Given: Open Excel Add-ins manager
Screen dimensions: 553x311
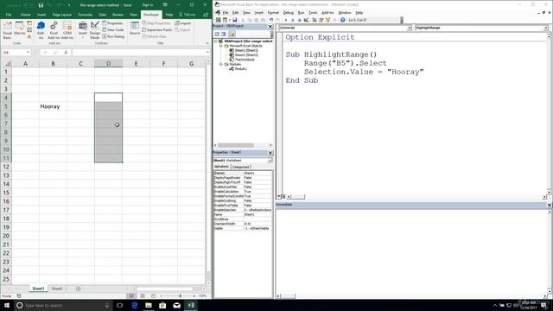Looking at the screenshot, I should pyautogui.click(x=54, y=30).
